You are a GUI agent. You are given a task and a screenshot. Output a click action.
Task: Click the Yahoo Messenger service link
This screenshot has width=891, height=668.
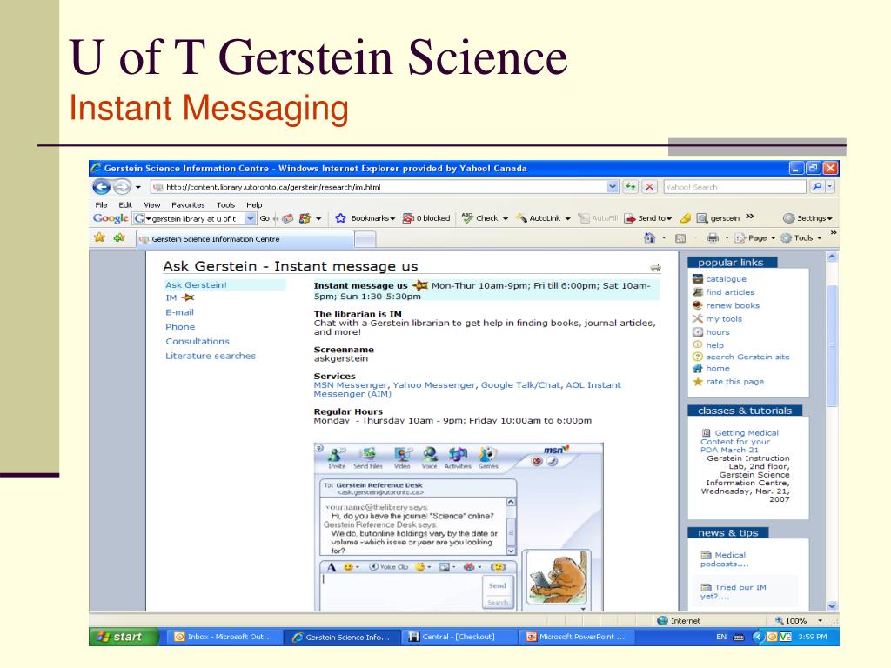[433, 384]
